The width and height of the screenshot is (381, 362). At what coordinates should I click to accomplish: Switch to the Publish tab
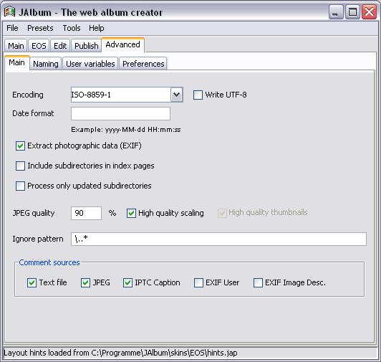[x=86, y=46]
